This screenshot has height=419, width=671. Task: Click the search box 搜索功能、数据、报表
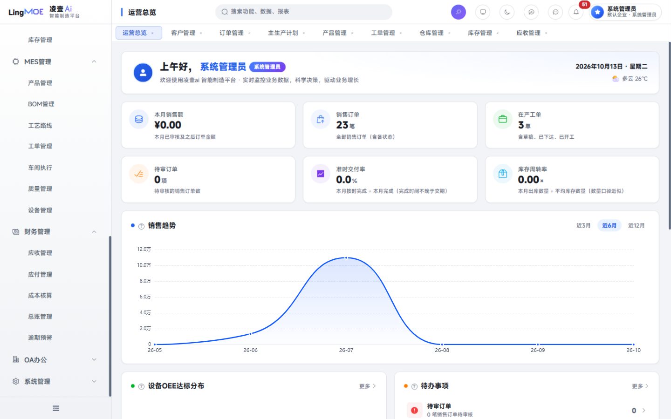click(x=304, y=12)
